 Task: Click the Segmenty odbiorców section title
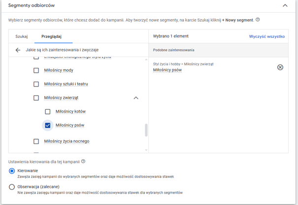pyautogui.click(x=32, y=5)
